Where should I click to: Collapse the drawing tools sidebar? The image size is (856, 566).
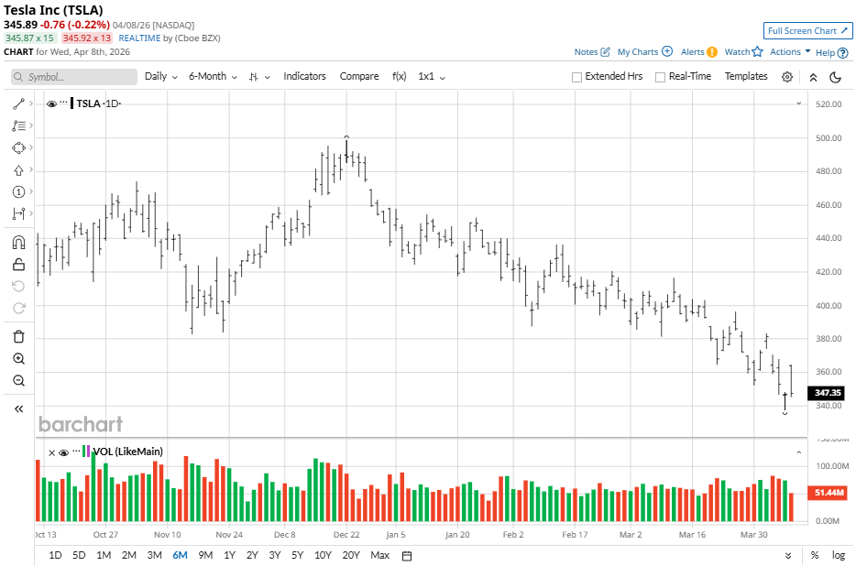pos(18,408)
